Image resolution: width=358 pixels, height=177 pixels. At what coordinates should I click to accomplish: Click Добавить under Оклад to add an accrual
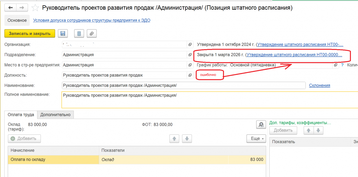click(24, 139)
